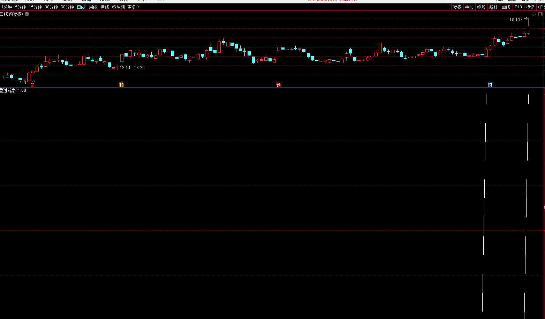545x319 pixels.
Task: Click the diamond icon at chart corner
Action: point(534,14)
